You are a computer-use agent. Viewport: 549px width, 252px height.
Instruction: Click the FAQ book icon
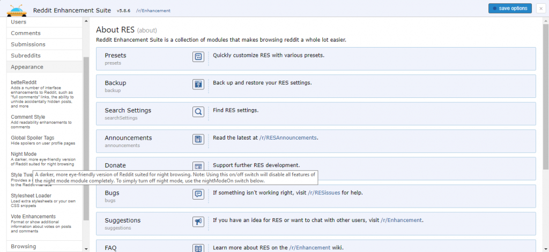pos(198,248)
